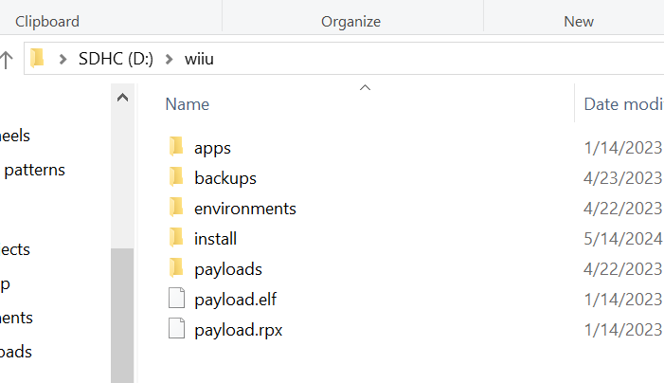Click the sidebar scrollbar thumb
Image resolution: width=664 pixels, height=383 pixels.
point(123,316)
